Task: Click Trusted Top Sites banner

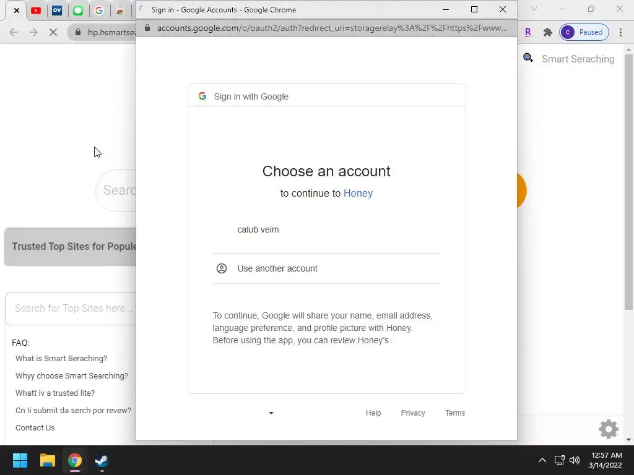Action: 71,246
